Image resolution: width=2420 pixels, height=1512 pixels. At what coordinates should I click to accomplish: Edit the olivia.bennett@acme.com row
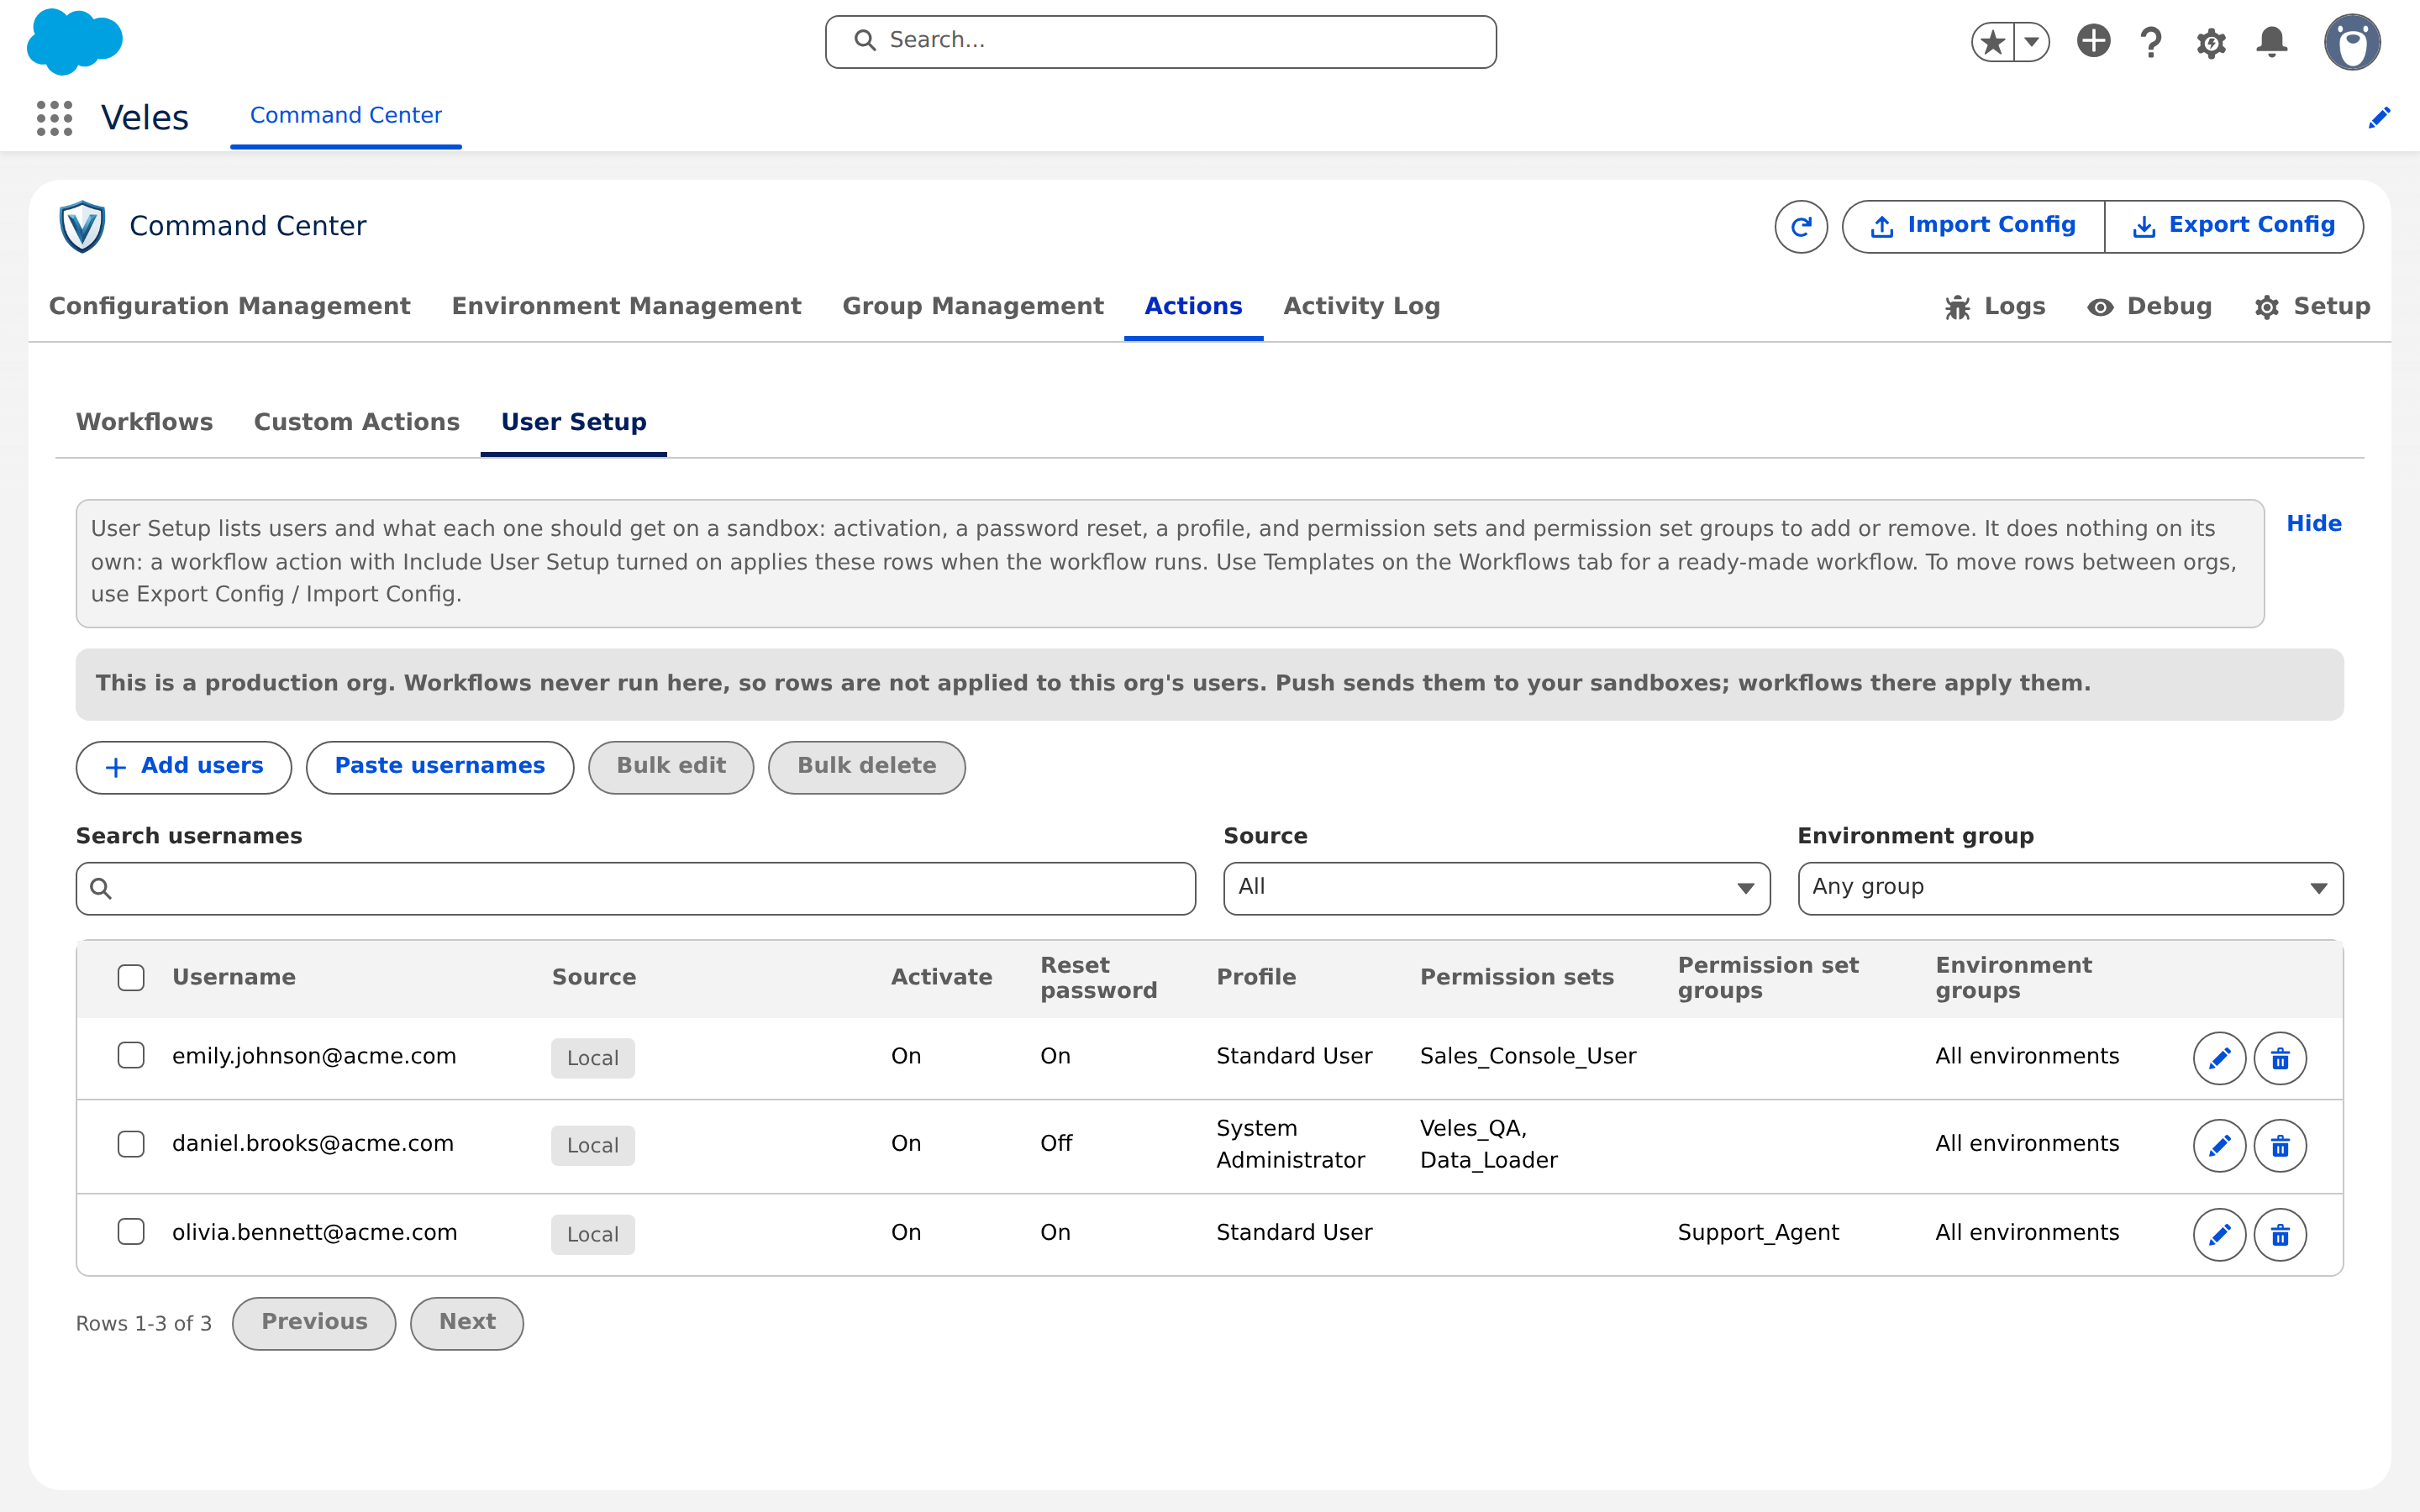[x=2219, y=1235]
